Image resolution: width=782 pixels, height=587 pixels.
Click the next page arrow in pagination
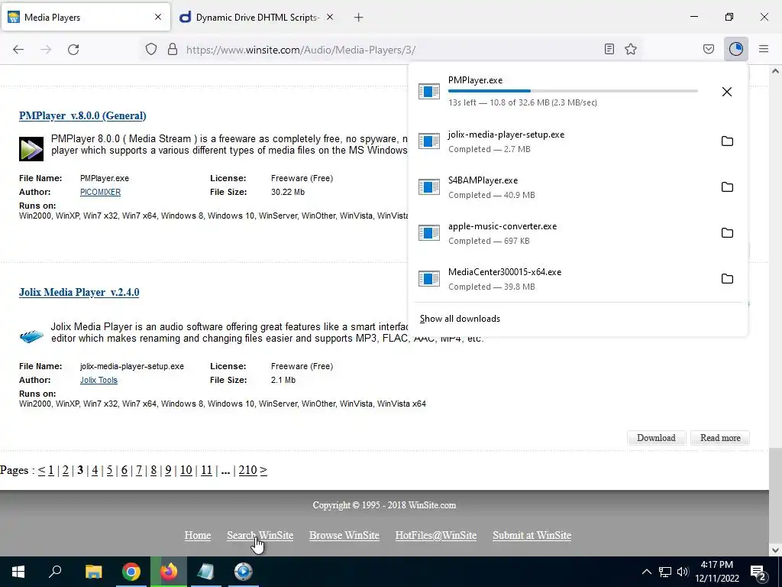click(x=263, y=470)
